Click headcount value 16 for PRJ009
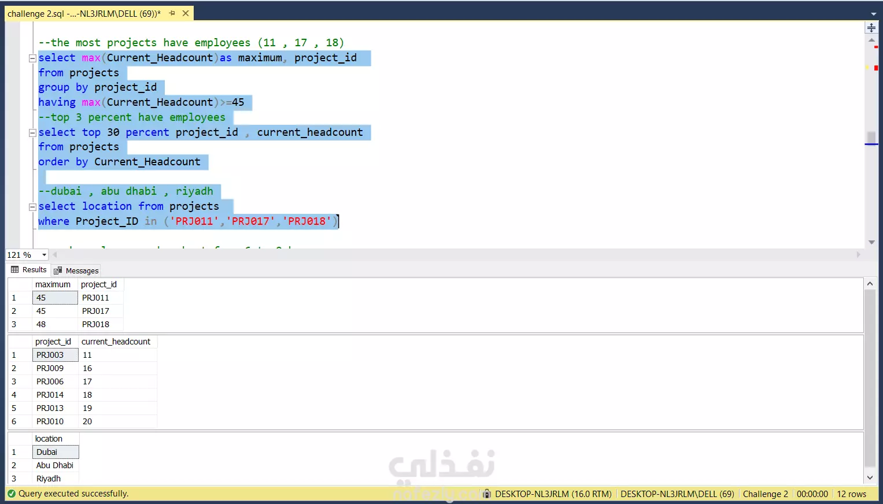Image resolution: width=883 pixels, height=504 pixels. point(117,368)
